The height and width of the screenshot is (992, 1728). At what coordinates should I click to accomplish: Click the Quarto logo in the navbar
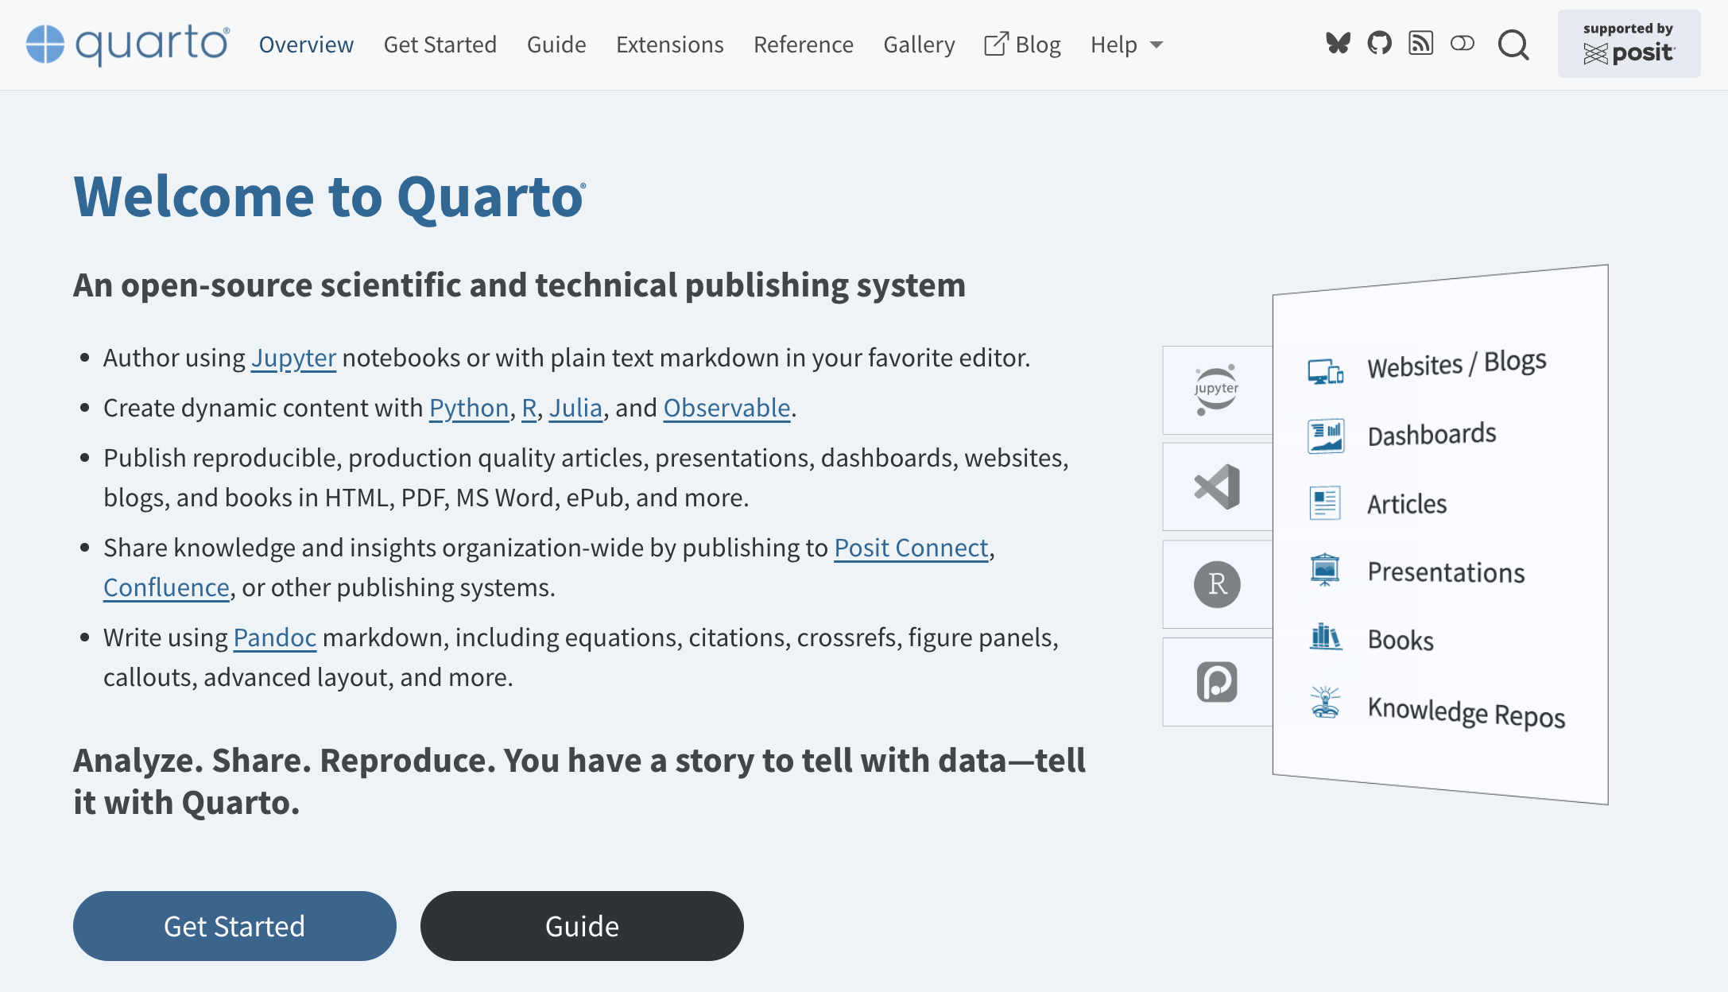(128, 45)
